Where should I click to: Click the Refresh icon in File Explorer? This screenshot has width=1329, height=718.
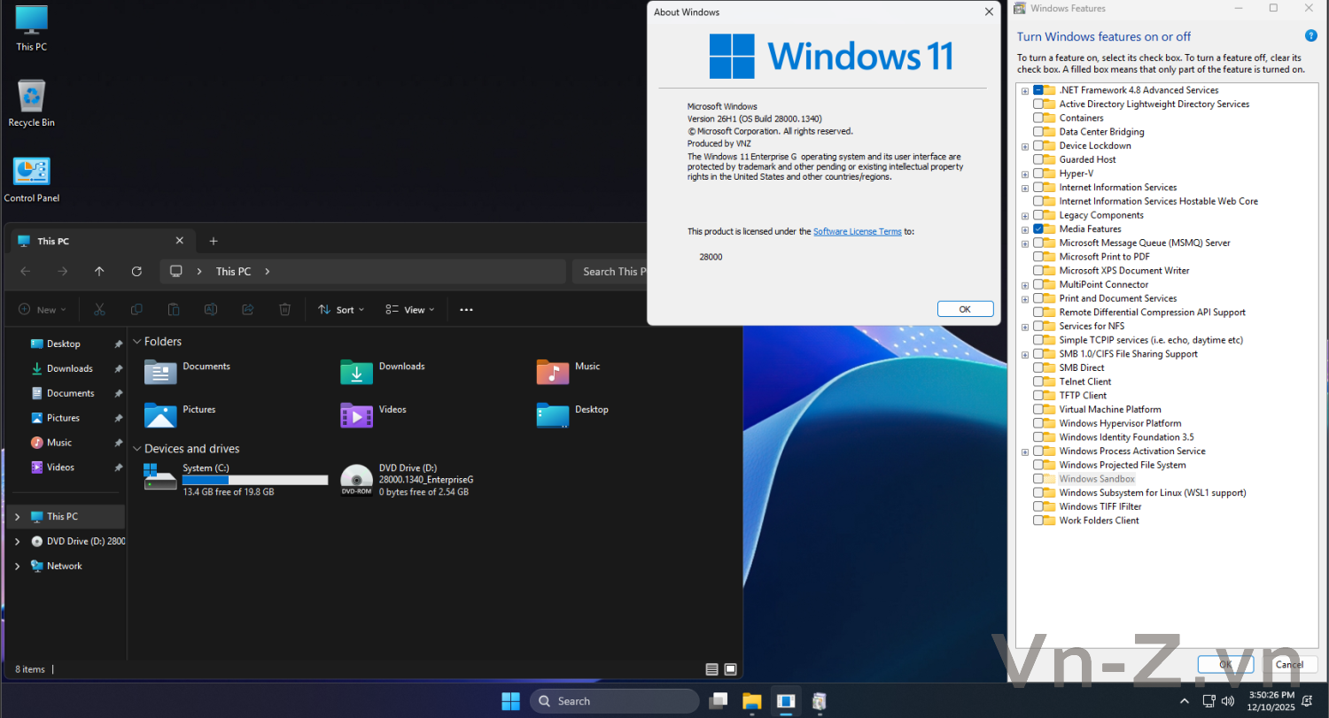(x=136, y=272)
